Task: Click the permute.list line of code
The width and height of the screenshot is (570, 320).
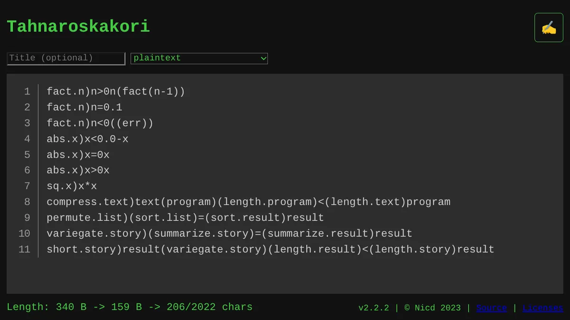Action: click(184, 217)
